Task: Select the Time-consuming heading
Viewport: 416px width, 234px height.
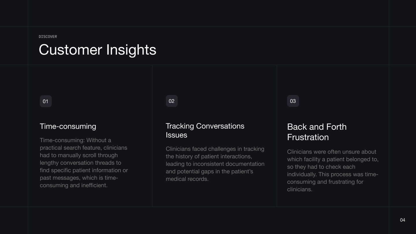Action: 68,126
